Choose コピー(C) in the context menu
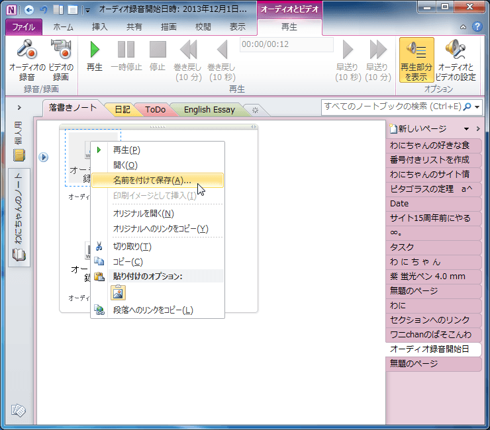Viewport: 490px width, 430px height. click(158, 262)
